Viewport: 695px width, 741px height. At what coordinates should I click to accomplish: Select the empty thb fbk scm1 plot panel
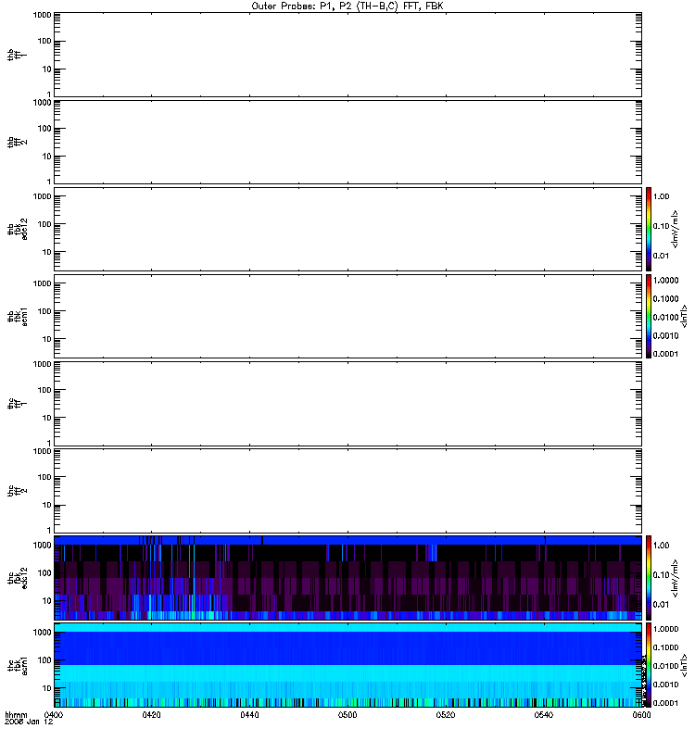347,316
